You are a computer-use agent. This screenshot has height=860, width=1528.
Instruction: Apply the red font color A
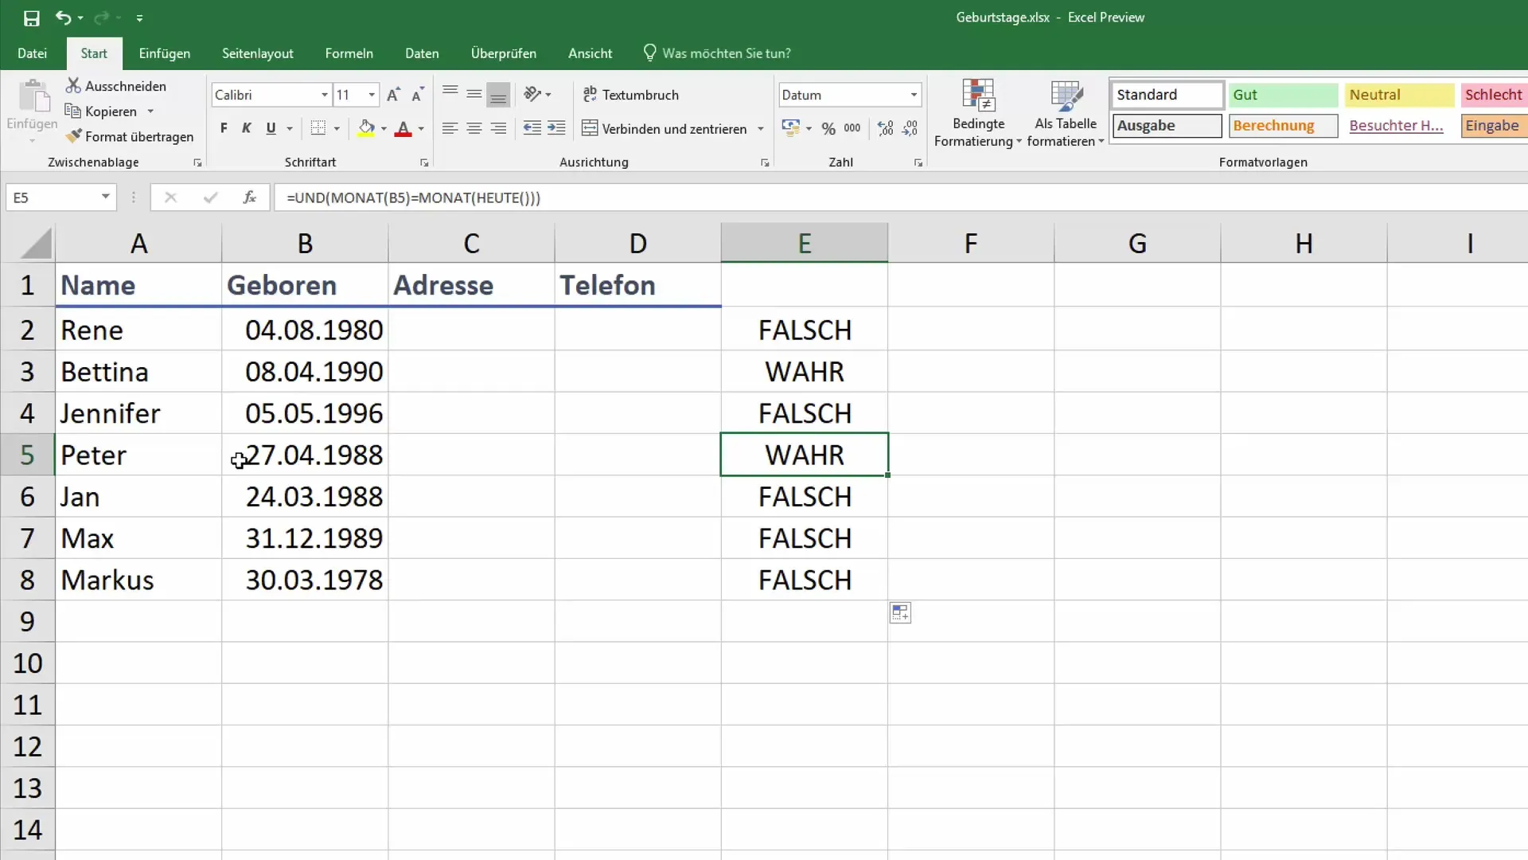403,128
